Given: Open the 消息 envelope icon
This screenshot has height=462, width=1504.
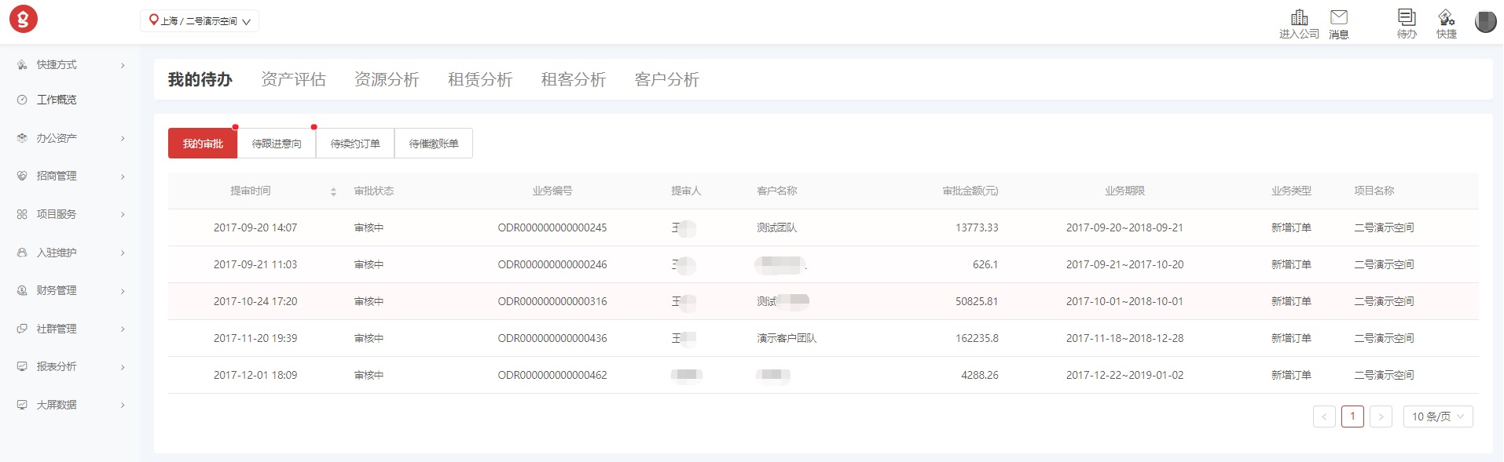Looking at the screenshot, I should point(1338,19).
